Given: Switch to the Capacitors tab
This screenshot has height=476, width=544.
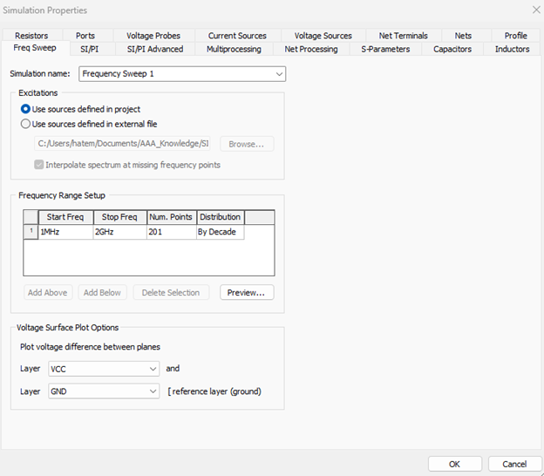Looking at the screenshot, I should pos(452,49).
